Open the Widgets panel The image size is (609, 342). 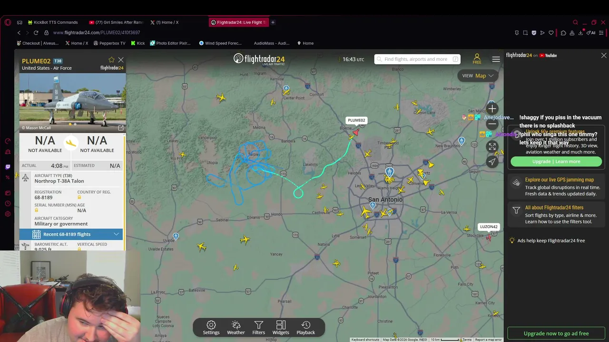[281, 327]
